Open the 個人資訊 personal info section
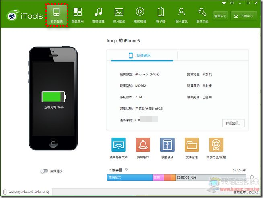Image resolution: width=263 pixels, height=198 pixels. pyautogui.click(x=181, y=15)
